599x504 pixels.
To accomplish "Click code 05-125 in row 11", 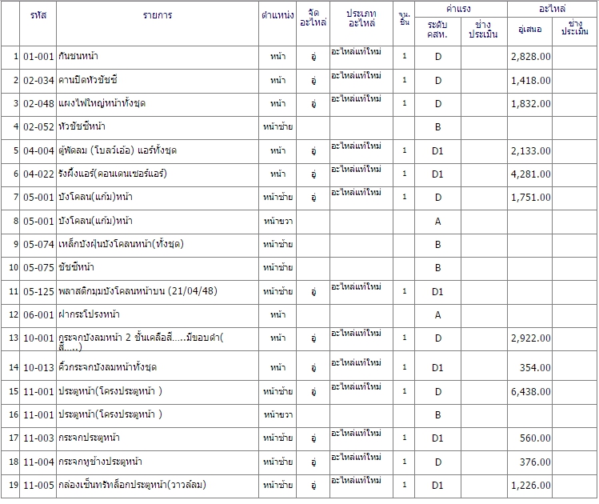I will (38, 291).
